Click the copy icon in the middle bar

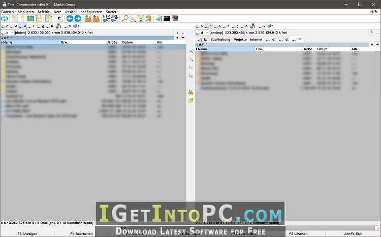click(190, 67)
